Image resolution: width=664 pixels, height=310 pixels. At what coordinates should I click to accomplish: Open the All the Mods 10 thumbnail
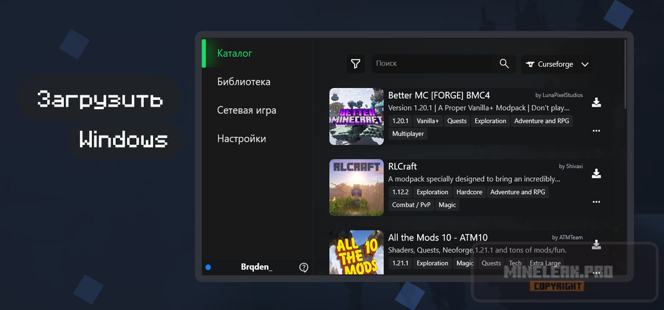tap(356, 252)
